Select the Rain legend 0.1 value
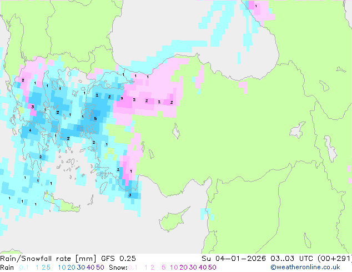 point(24,268)
